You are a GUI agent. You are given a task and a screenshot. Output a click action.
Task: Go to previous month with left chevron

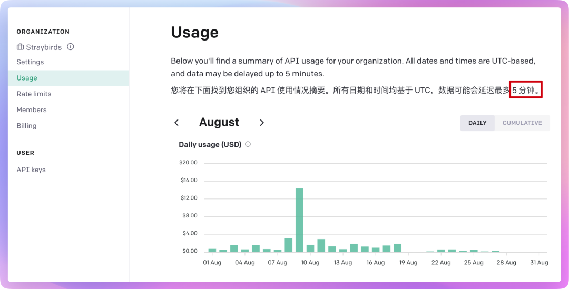click(176, 123)
